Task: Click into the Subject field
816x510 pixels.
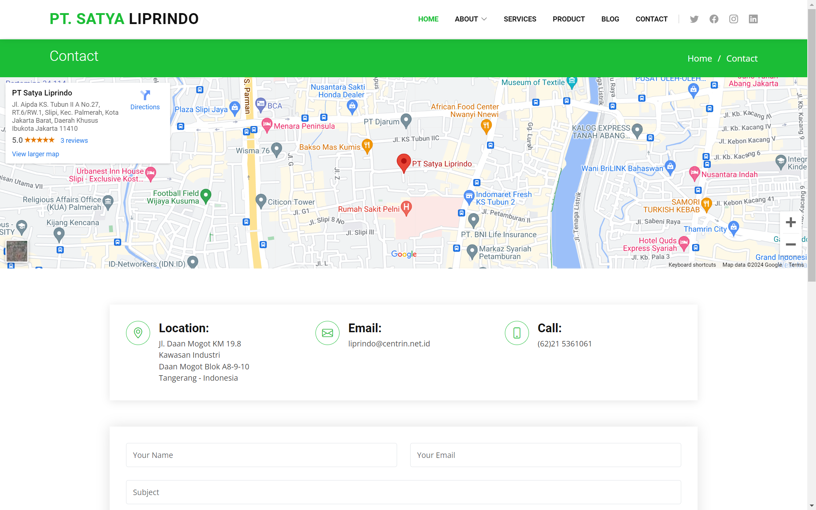Action: [x=403, y=492]
